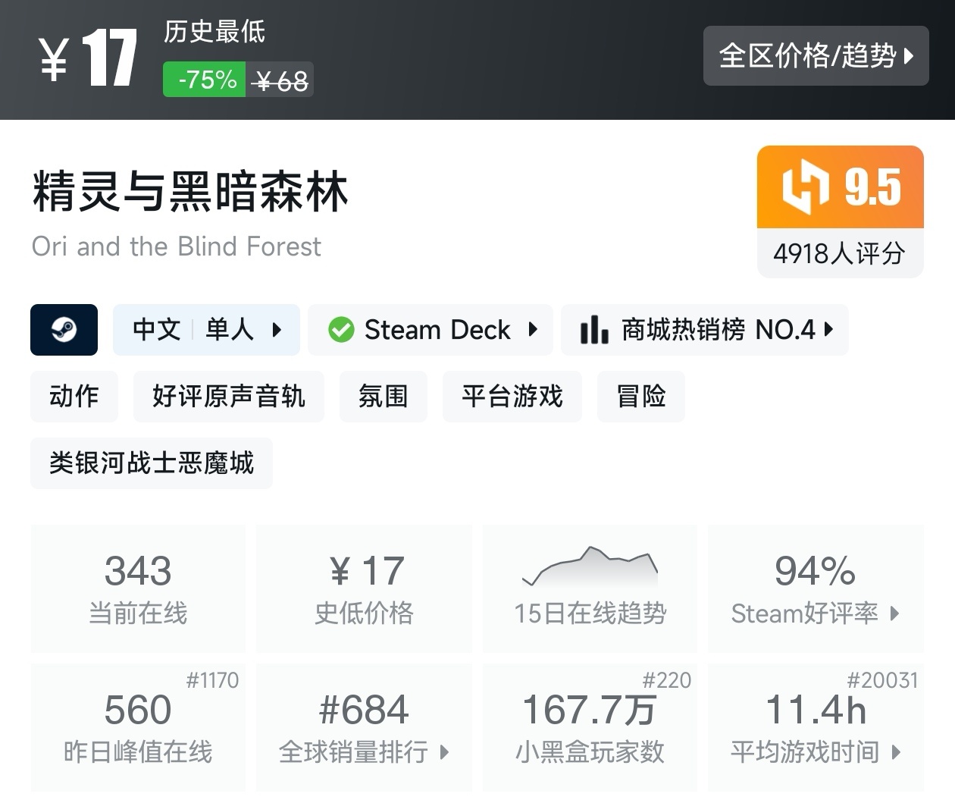Click the Steam platform icon

coord(64,330)
